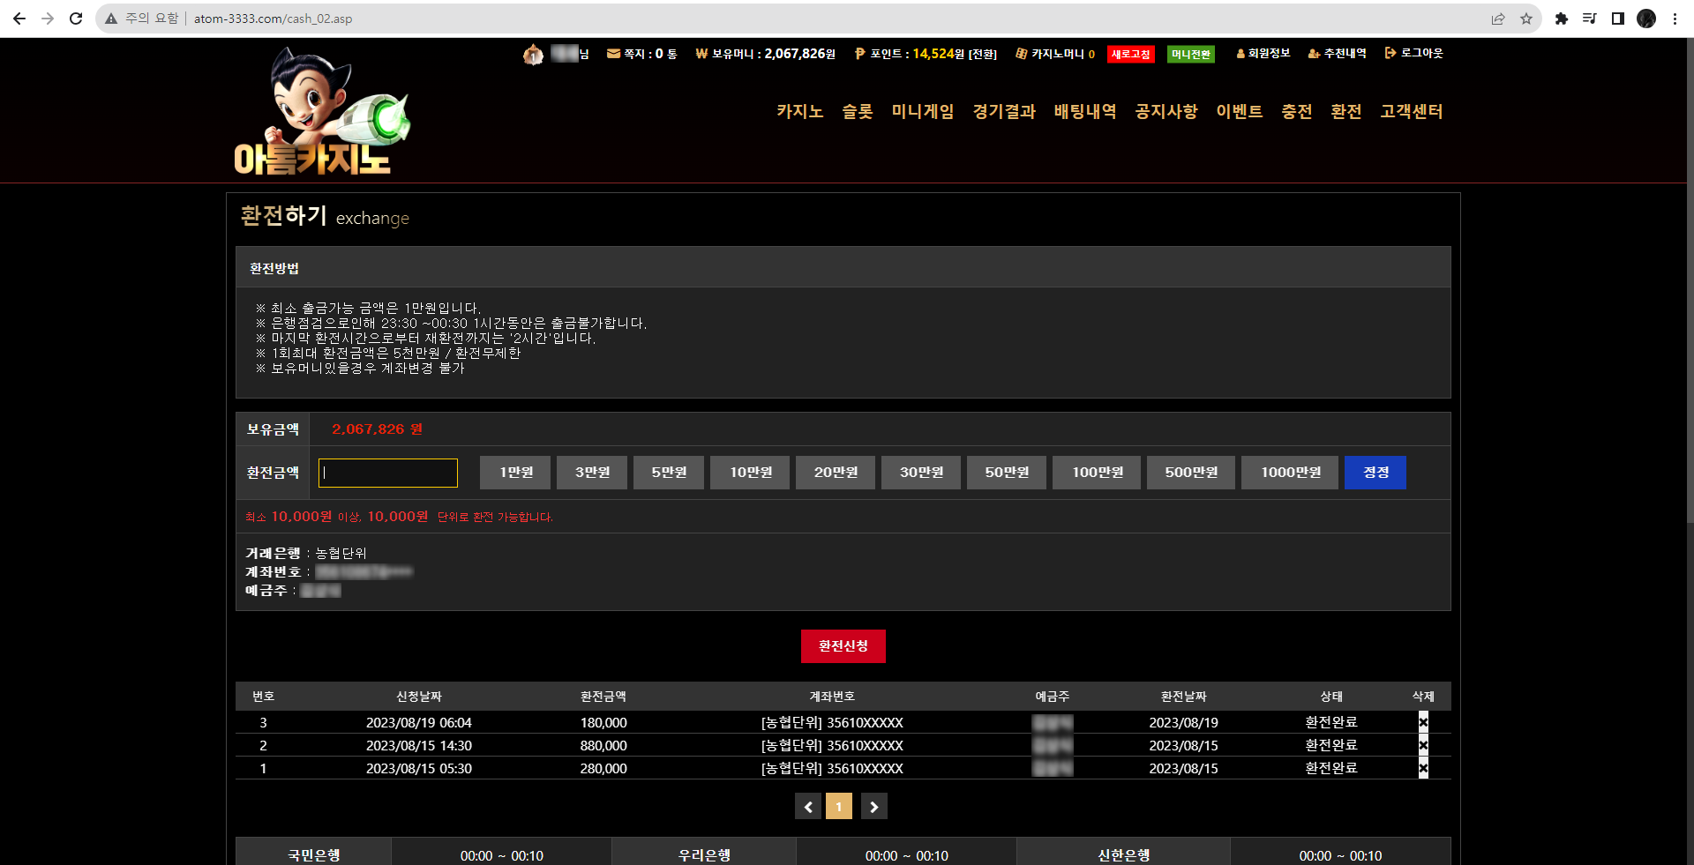Click the 2023/08/15 14:30 request date cell
This screenshot has height=865, width=1694.
(x=419, y=745)
